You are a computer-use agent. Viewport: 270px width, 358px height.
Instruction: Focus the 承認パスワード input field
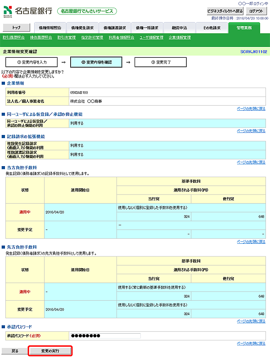coord(105,335)
